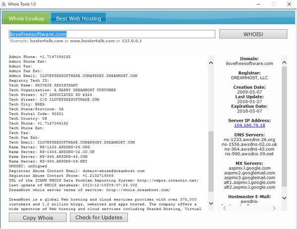Click the Tech Email line in whois output

[72, 142]
